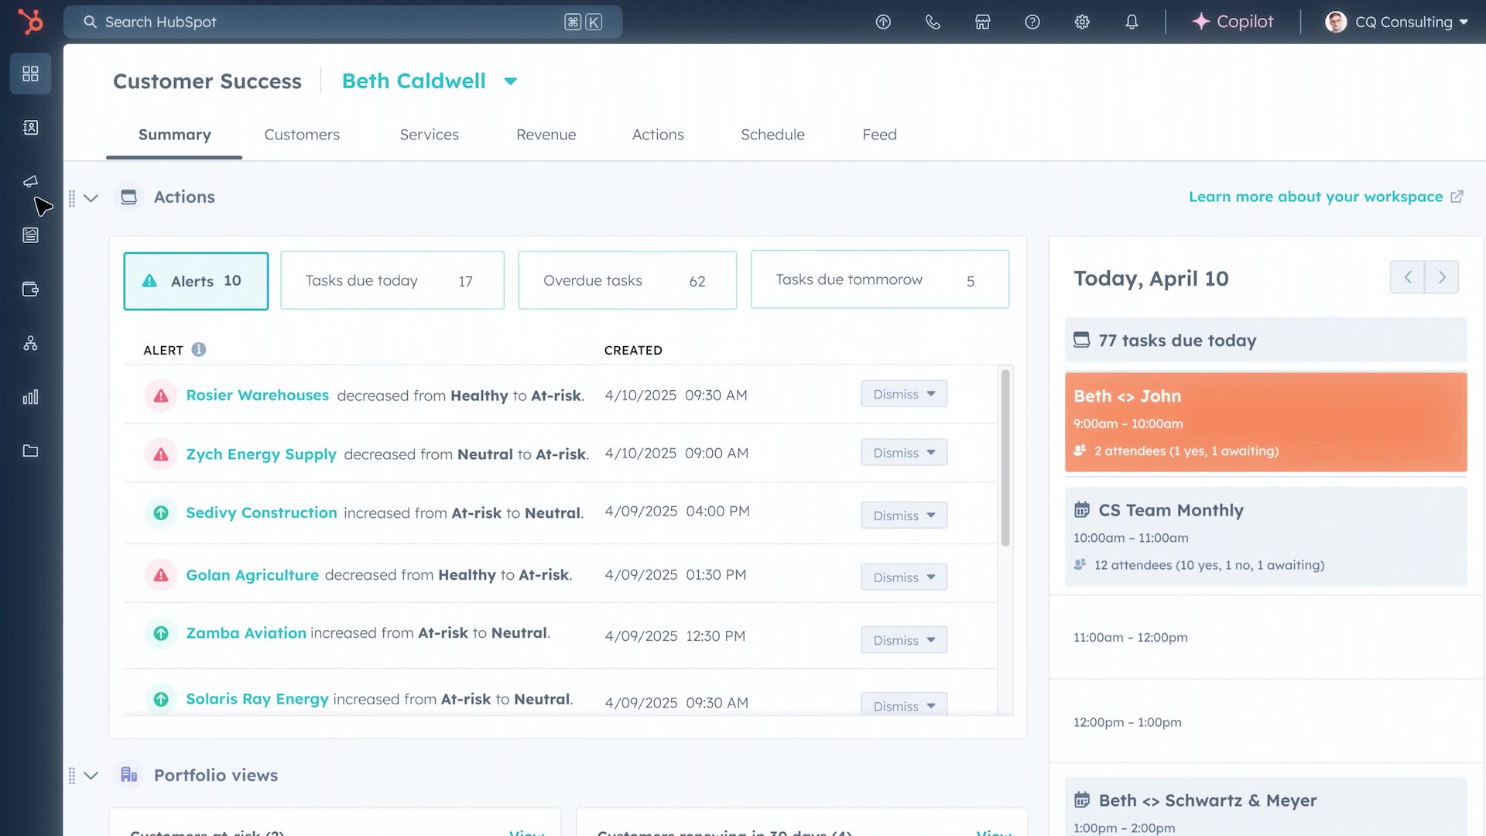Open the reporting bar chart sidebar icon
The image size is (1486, 836).
point(30,397)
